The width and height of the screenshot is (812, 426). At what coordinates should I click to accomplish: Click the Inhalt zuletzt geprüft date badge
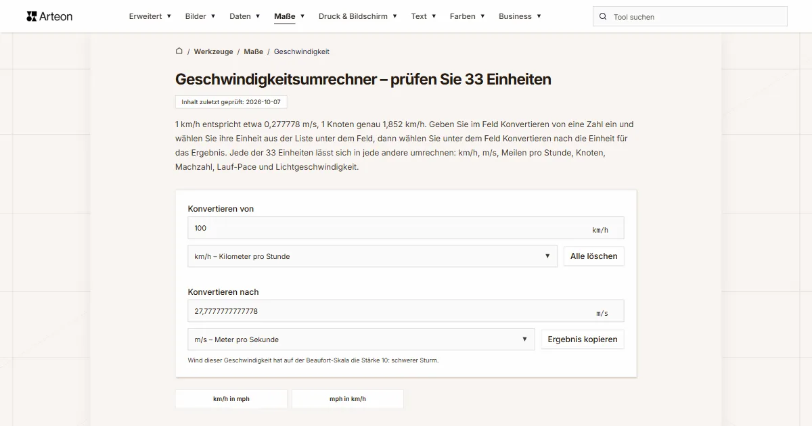(x=231, y=102)
